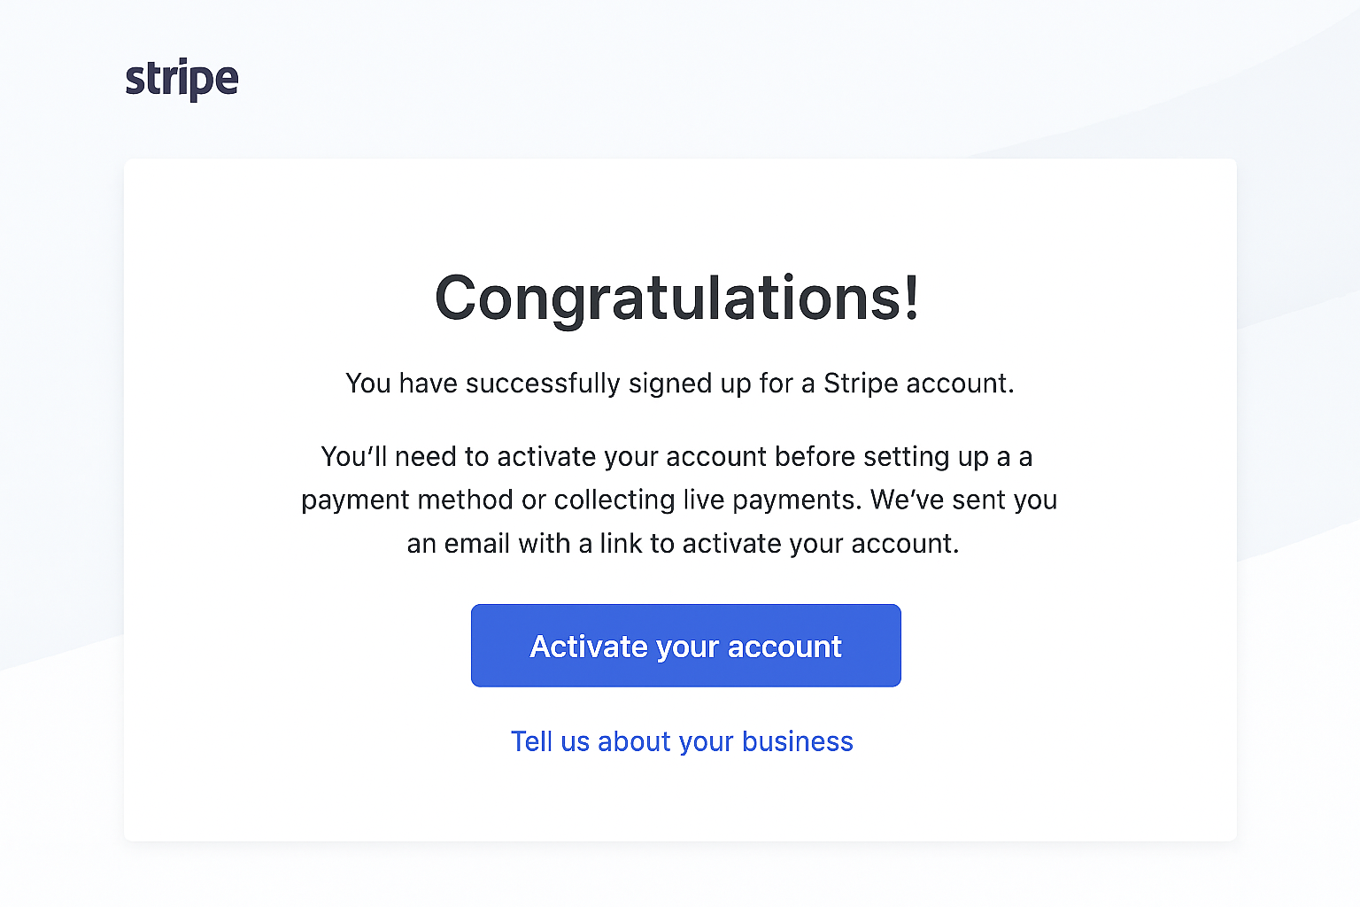Open the Tell us about your business link

click(682, 741)
